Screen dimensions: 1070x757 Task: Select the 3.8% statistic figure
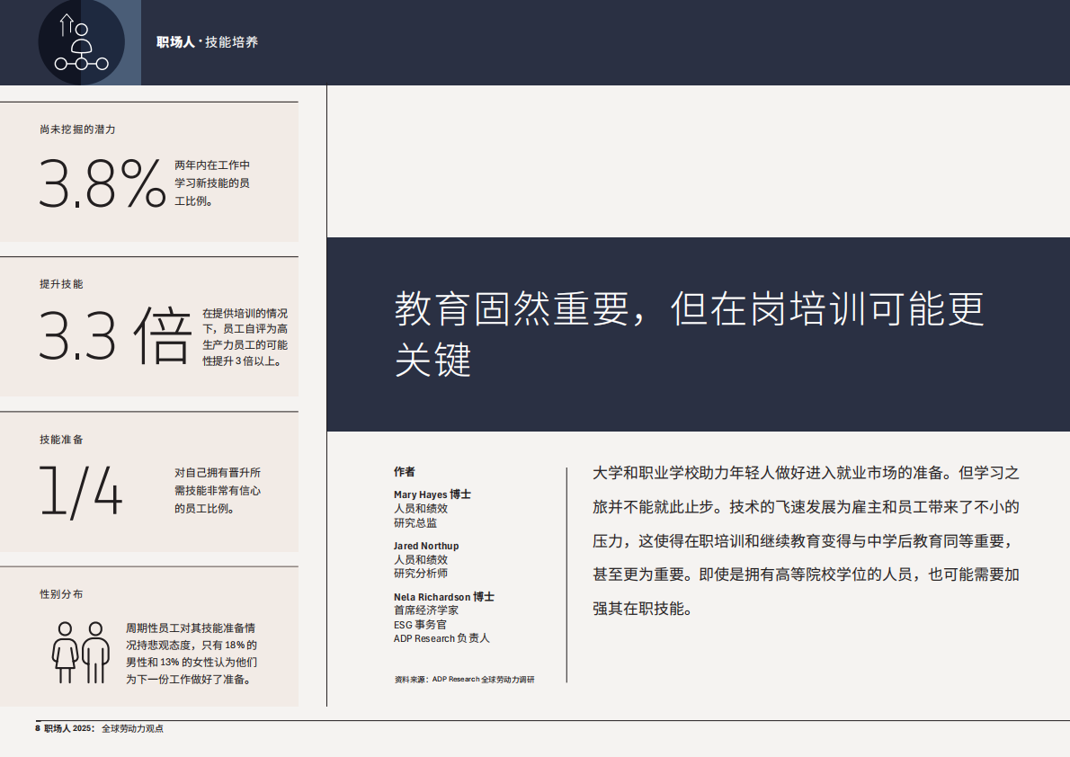[99, 182]
